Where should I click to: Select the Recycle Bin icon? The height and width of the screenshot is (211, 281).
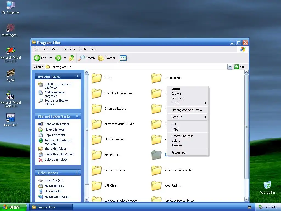point(267,188)
